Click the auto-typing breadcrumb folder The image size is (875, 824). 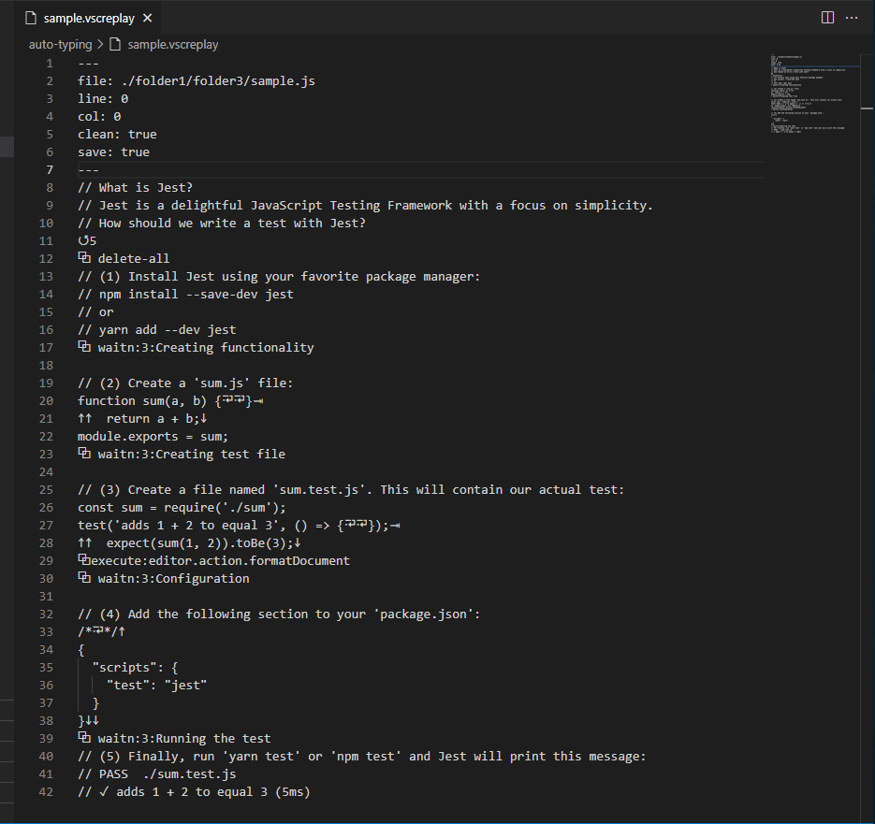(60, 45)
